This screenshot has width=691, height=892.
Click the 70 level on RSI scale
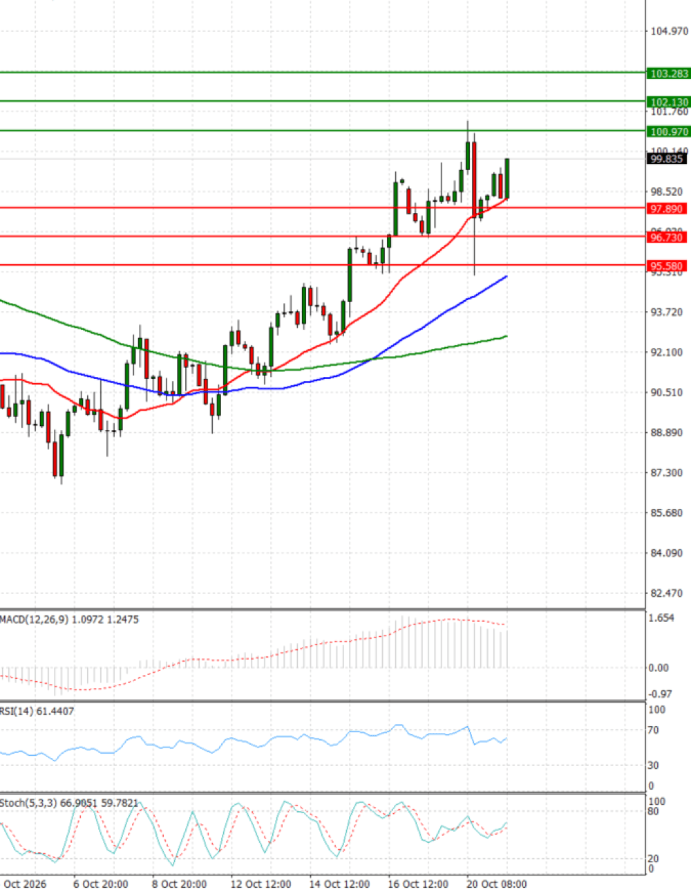pos(654,730)
